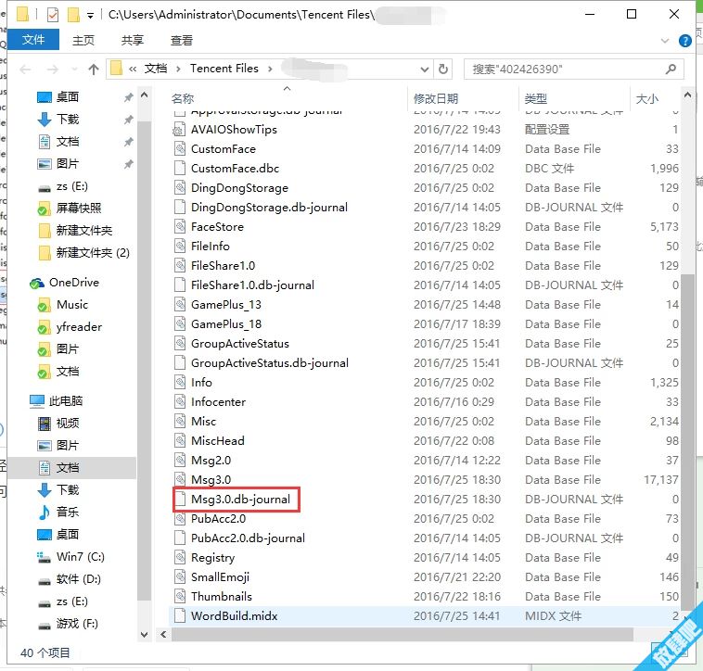Click the sidebar scroll down arrow
The image size is (703, 671).
coord(144,634)
